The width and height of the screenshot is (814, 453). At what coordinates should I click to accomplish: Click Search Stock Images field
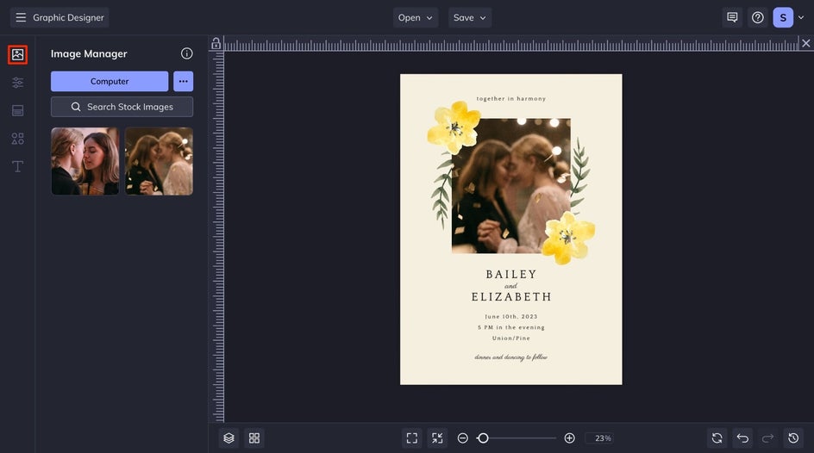click(x=122, y=107)
